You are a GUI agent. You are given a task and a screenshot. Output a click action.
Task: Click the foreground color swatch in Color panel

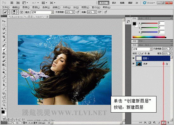[134, 24]
